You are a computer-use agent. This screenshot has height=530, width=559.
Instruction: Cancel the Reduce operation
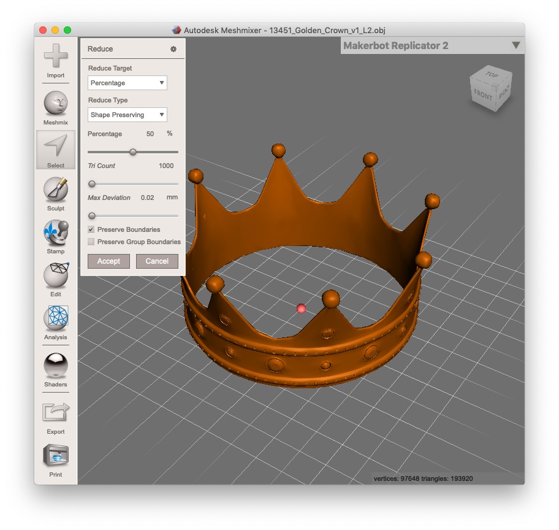pyautogui.click(x=157, y=261)
